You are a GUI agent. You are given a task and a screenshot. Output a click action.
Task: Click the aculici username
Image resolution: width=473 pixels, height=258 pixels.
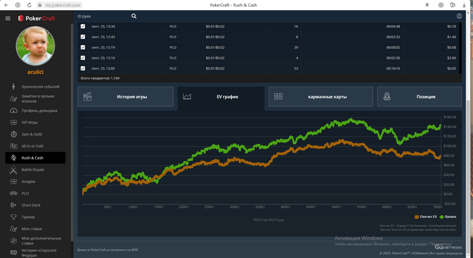pyautogui.click(x=35, y=72)
